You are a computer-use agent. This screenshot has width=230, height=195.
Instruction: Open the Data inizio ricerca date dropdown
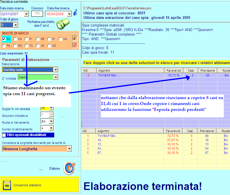(27, 14)
